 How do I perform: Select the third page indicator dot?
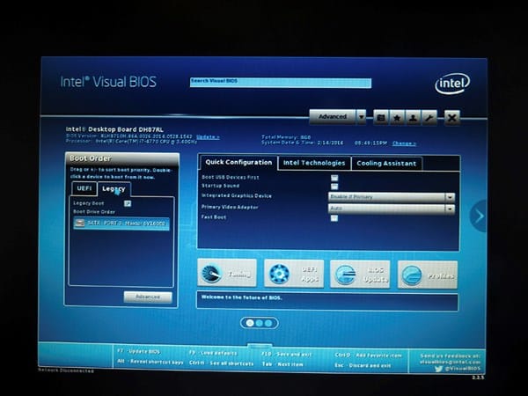[268, 323]
